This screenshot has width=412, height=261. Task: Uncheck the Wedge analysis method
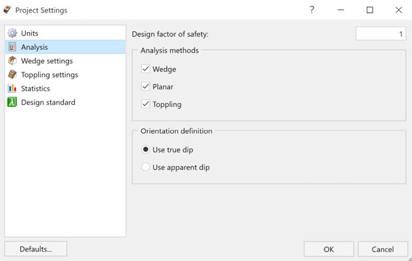click(145, 69)
